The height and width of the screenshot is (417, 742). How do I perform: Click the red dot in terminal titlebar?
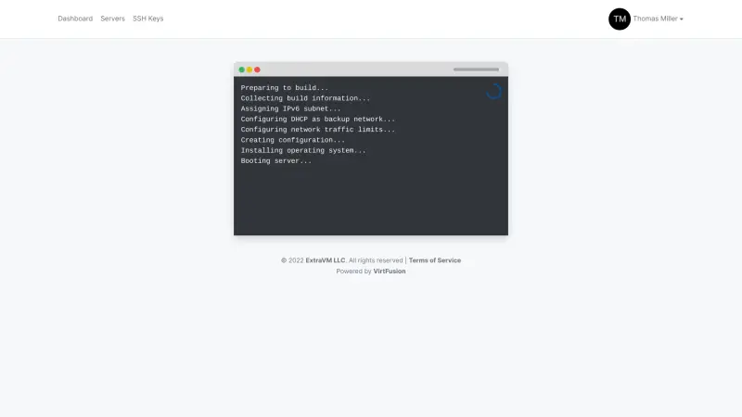(x=258, y=69)
